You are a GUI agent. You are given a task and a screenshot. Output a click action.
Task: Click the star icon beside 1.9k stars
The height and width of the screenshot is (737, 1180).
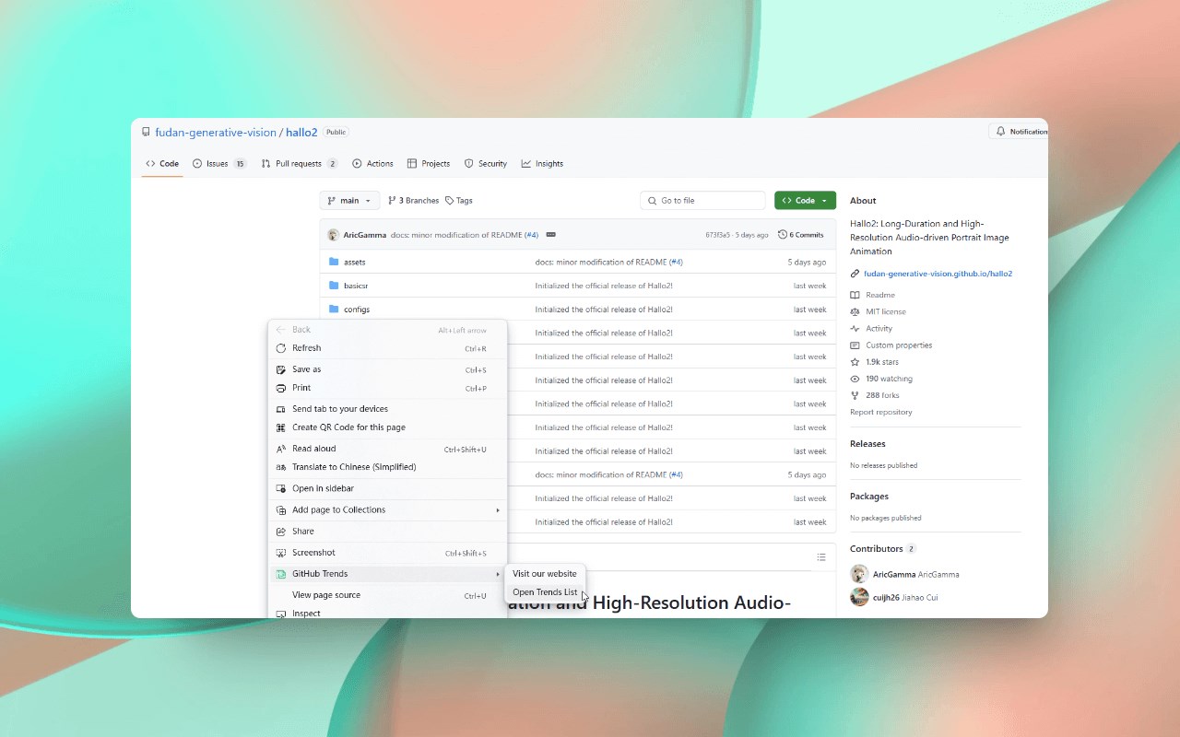pyautogui.click(x=855, y=362)
